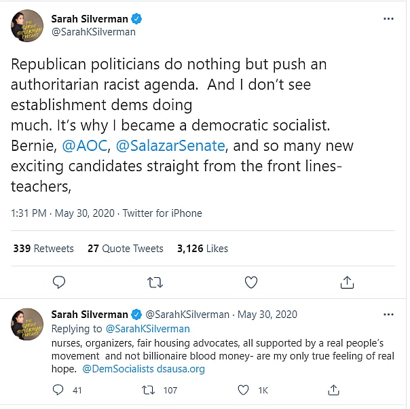
Task: View the 3,126 Likes list
Action: point(202,249)
